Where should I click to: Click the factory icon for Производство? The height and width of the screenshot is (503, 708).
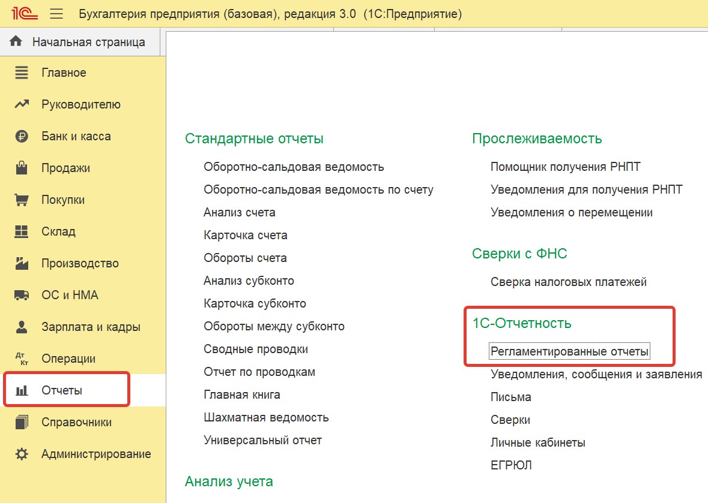point(21,263)
